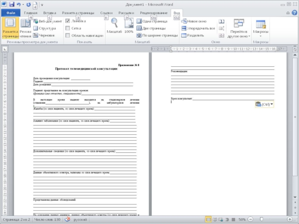Switch to the Ссылки tab
This screenshot has width=299, height=224.
(107, 13)
